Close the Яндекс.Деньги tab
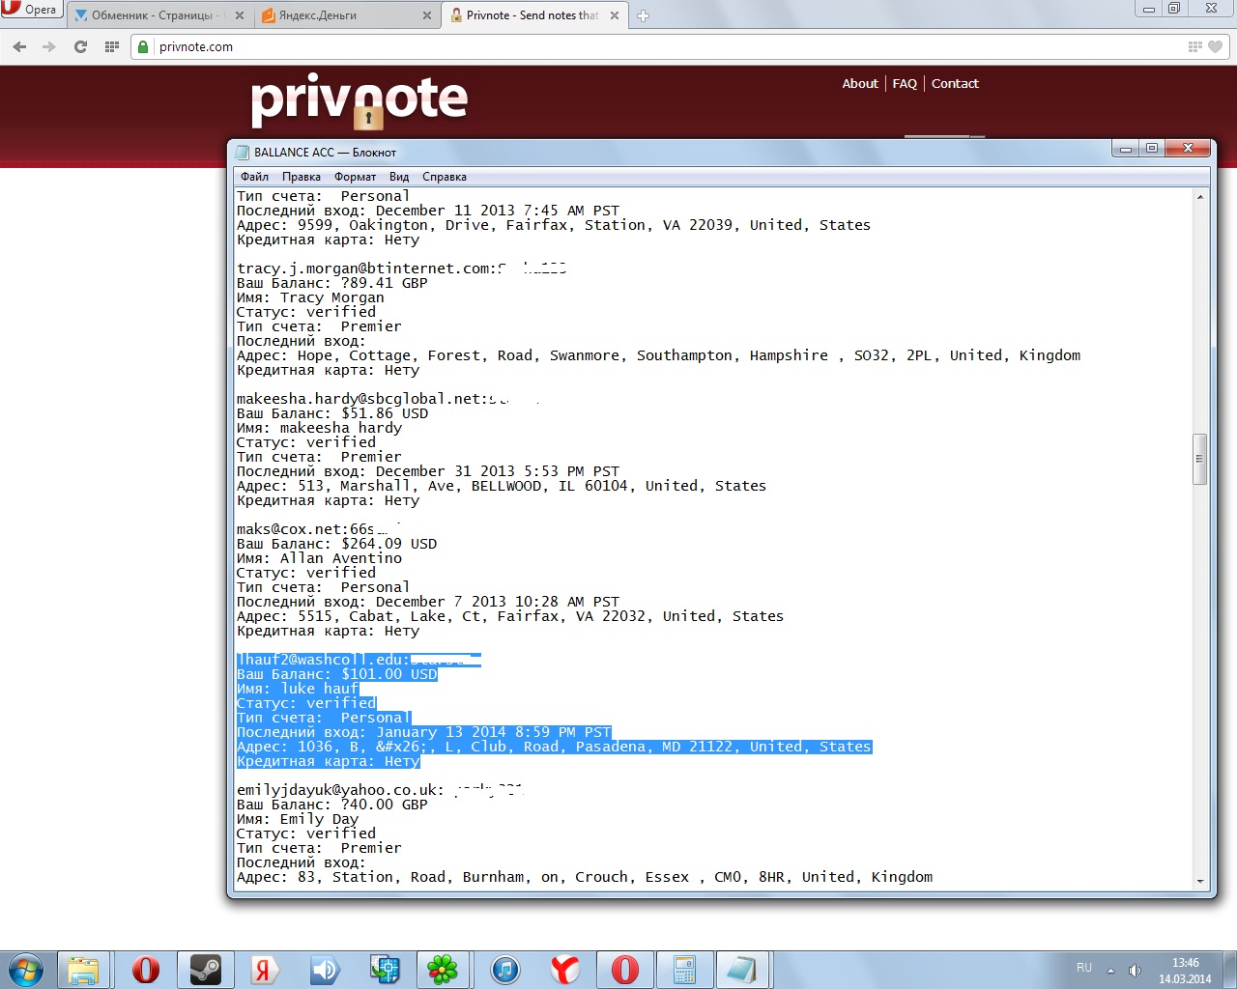This screenshot has width=1237, height=989. pos(427,15)
